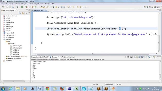Viewport: 162px width, 91px height.
Task: Switch to the TestNG tab
Action: click(x=46, y=57)
